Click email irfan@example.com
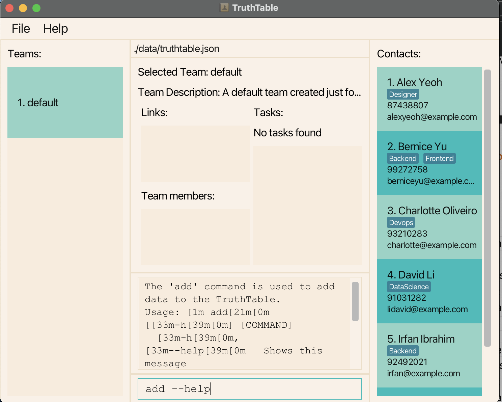Image resolution: width=502 pixels, height=402 pixels. pos(423,374)
